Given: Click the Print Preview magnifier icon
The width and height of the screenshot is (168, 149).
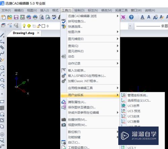Looking at the screenshot, I should coord(42,17).
